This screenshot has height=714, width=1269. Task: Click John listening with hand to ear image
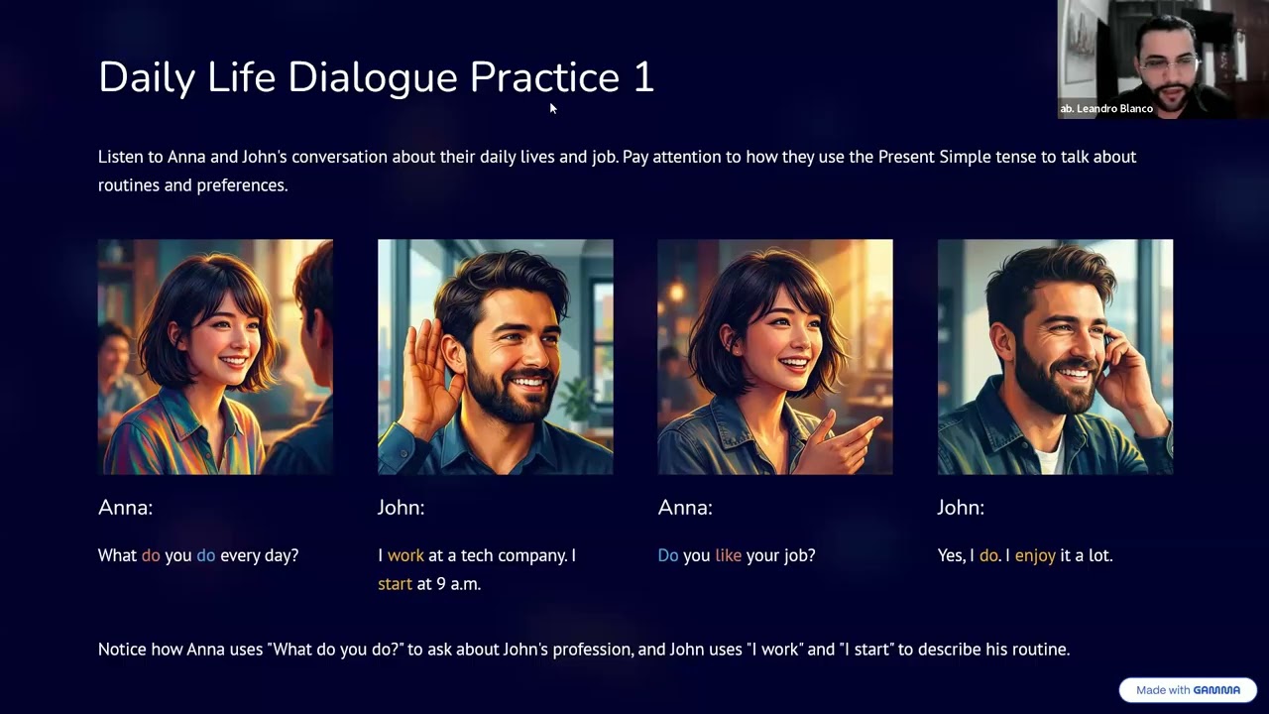pyautogui.click(x=495, y=357)
